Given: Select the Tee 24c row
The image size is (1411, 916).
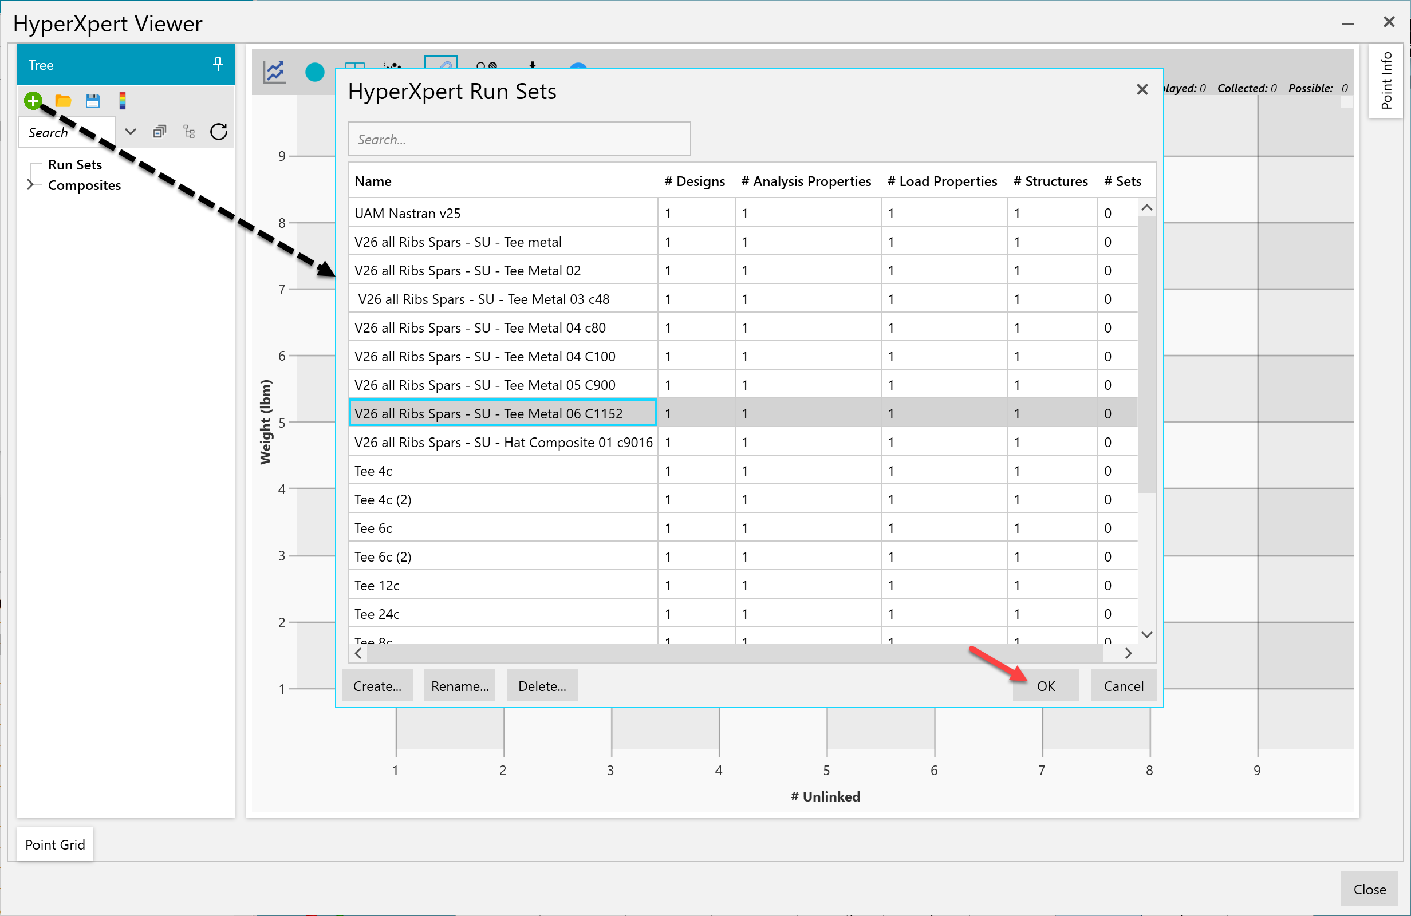Looking at the screenshot, I should click(743, 614).
